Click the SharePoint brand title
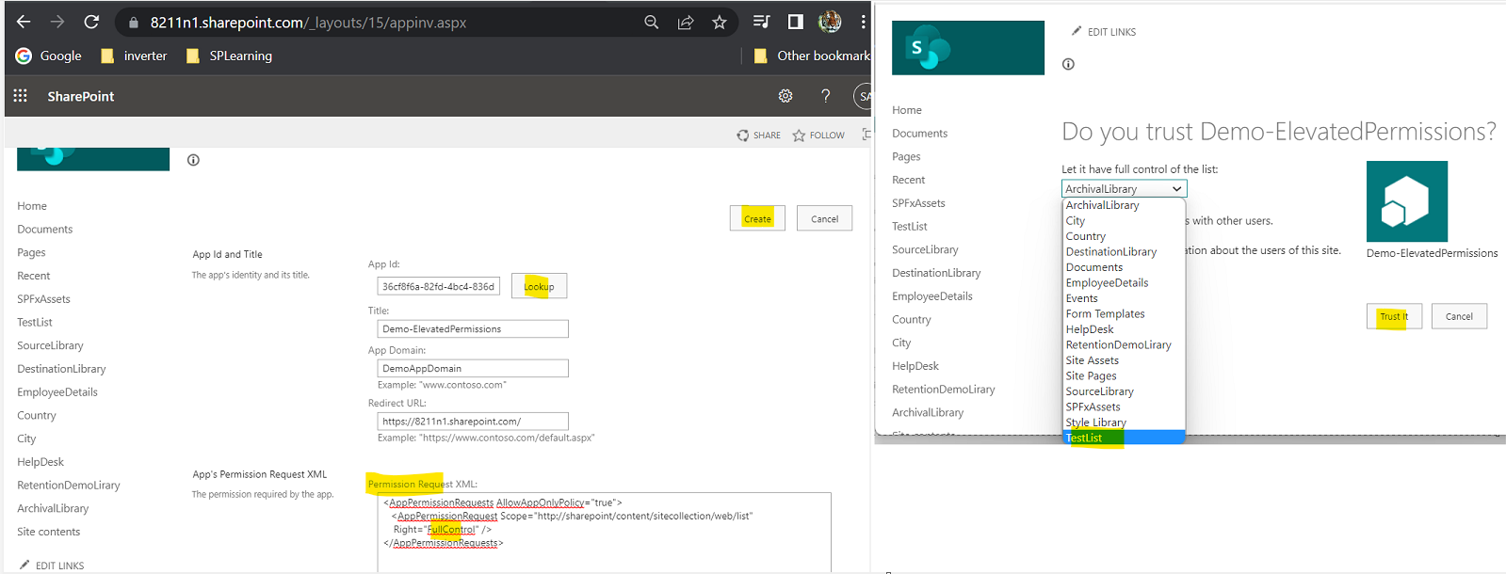Viewport: 1506px width, 574px height. tap(81, 96)
